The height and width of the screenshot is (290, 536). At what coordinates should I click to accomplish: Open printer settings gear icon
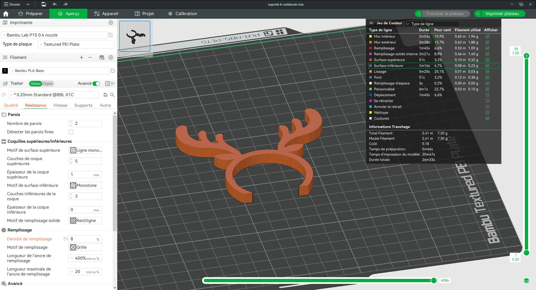coord(111,23)
